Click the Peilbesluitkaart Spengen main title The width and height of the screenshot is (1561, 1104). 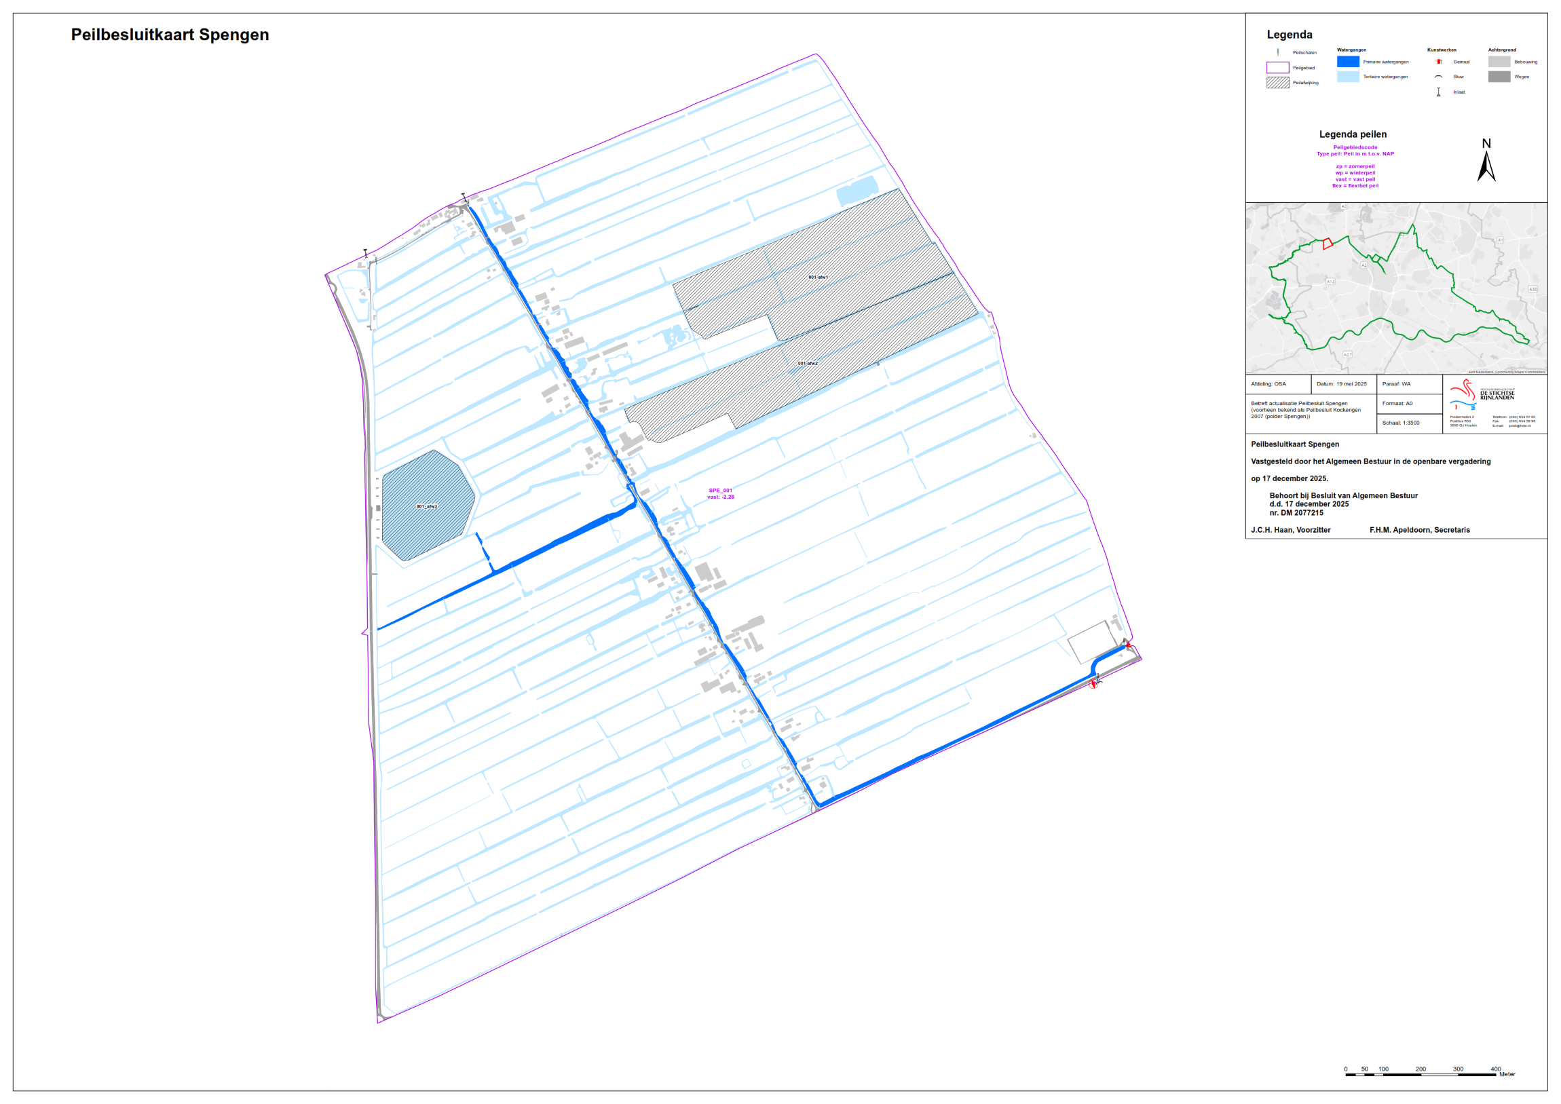pos(170,35)
